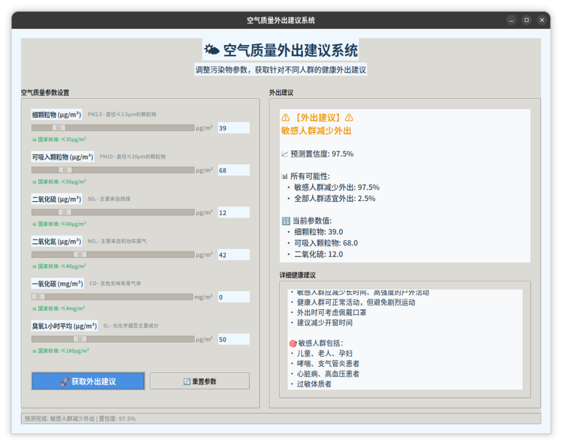Maximize the application window

click(527, 20)
